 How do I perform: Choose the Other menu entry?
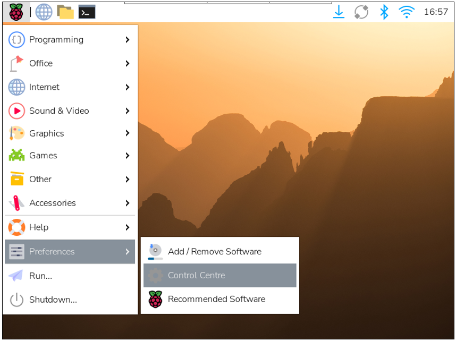pyautogui.click(x=70, y=179)
